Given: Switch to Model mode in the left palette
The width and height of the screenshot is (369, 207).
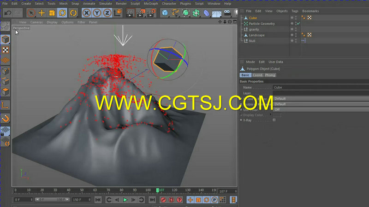Looking at the screenshot, I should click(x=6, y=40).
